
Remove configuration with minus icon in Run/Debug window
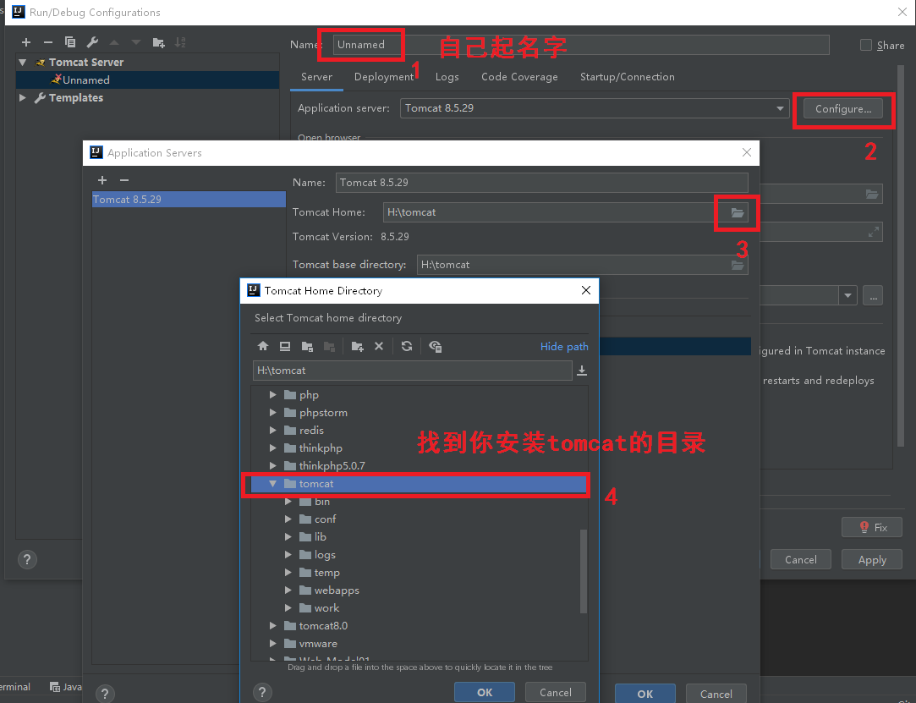48,42
